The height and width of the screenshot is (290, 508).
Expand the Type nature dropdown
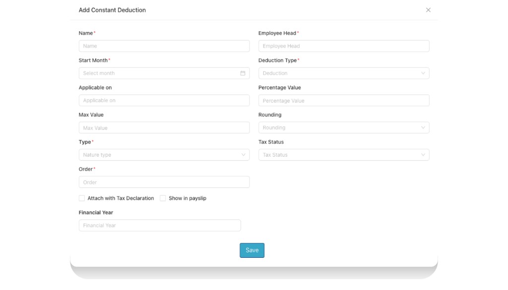pyautogui.click(x=164, y=155)
